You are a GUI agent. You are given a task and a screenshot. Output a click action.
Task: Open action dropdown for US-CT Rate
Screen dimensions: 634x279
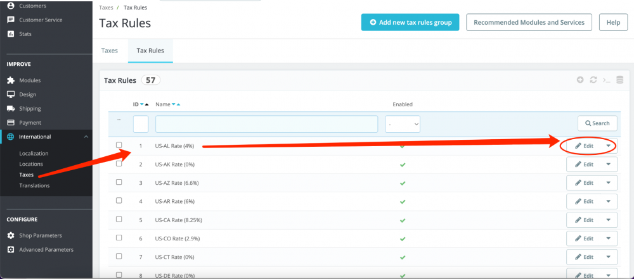609,257
